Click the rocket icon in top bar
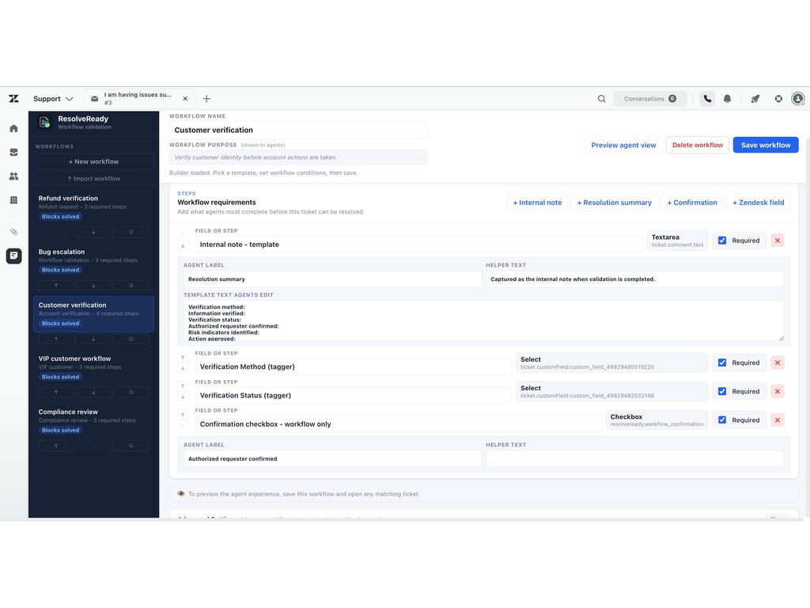Viewport: 810px width, 608px height. click(755, 99)
